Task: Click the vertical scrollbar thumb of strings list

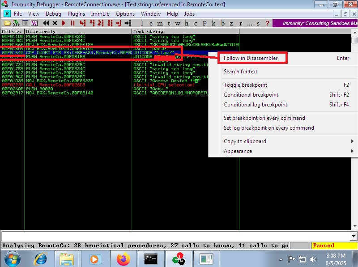Action: tap(354, 40)
